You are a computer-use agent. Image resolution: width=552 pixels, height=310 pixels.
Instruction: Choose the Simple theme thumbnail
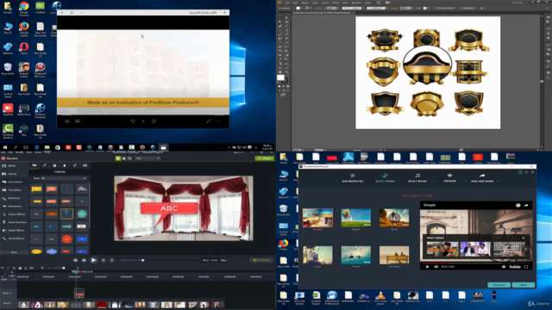point(317,218)
